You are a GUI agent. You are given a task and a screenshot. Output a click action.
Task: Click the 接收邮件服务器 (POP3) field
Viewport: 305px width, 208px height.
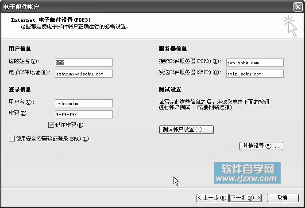pyautogui.click(x=255, y=63)
